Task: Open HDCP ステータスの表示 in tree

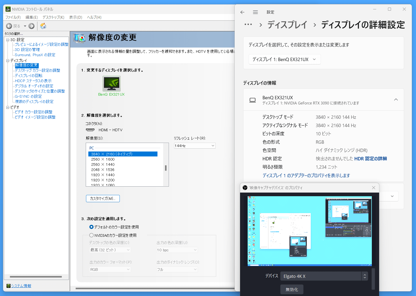Action: tap(33, 81)
